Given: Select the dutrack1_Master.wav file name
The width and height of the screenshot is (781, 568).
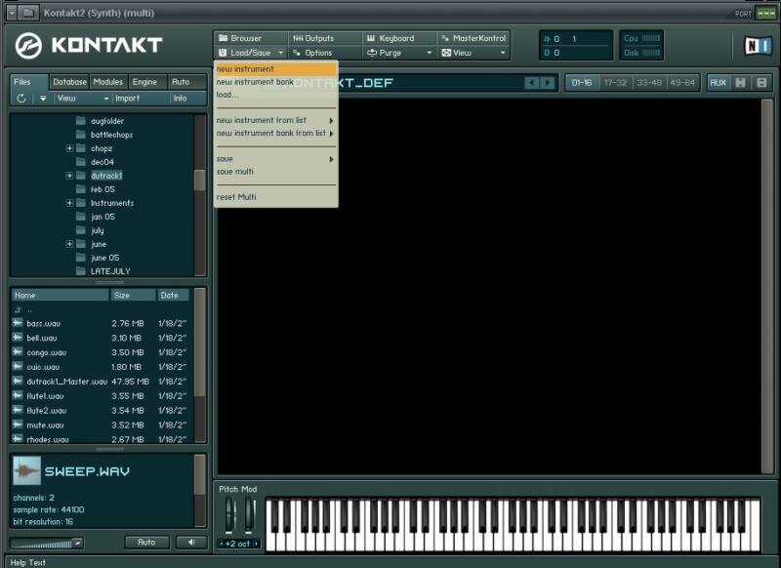Looking at the screenshot, I should (x=66, y=382).
